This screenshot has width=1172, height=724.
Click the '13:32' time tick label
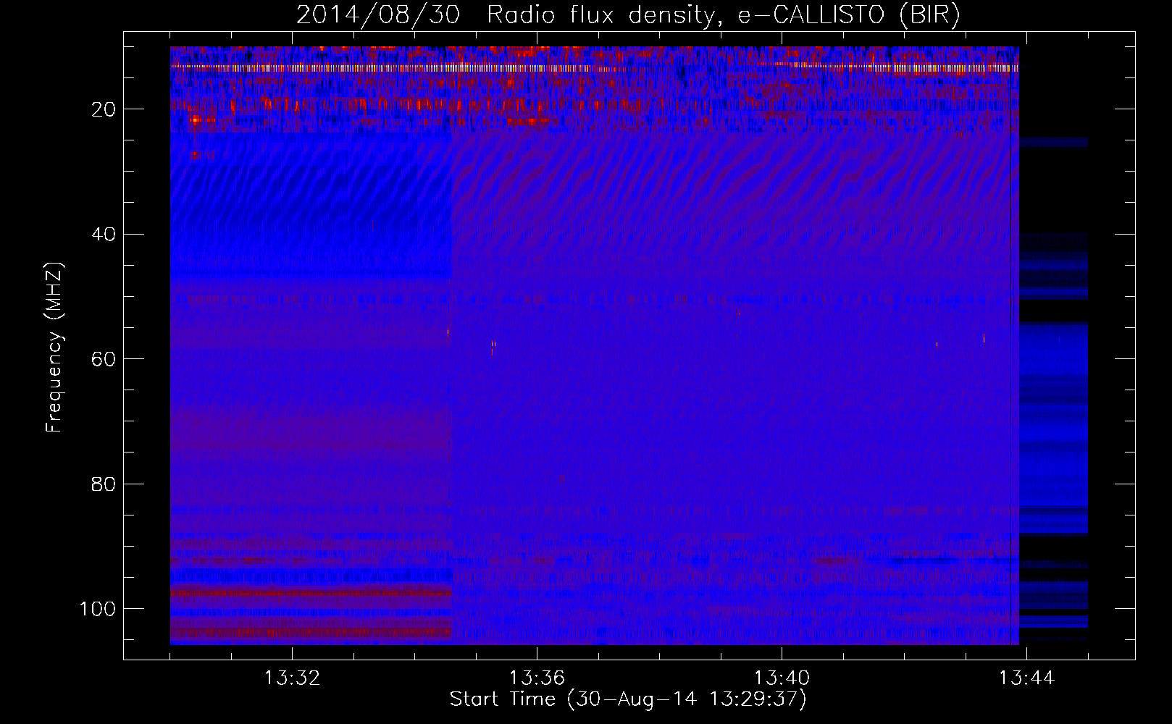tap(292, 678)
